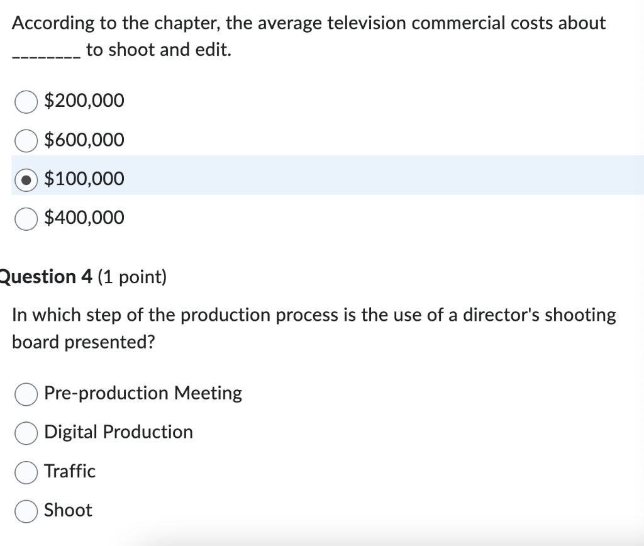Click the Digital Production text label
Viewport: 644px width, 546px height.
pyautogui.click(x=118, y=432)
